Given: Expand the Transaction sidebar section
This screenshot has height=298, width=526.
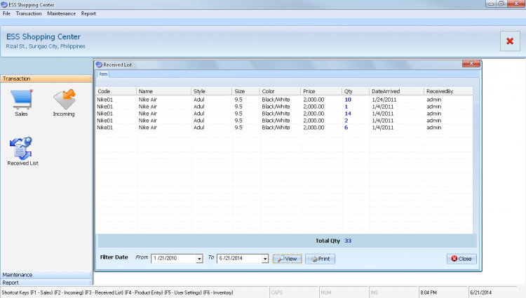Looking at the screenshot, I should (46, 79).
